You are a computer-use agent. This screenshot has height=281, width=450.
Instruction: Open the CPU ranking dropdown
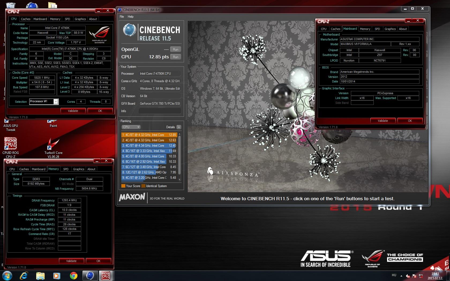pyautogui.click(x=131, y=127)
